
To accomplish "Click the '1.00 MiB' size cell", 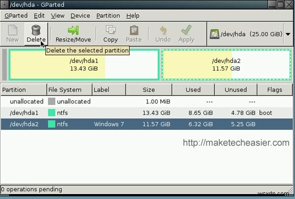I will 158,102.
